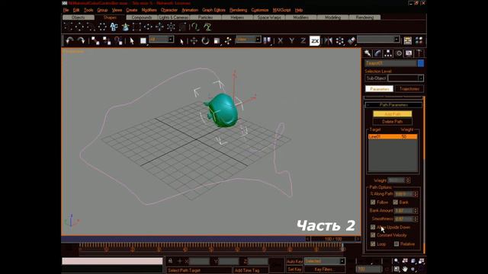Viewport: 488px width, 274px height.
Task: Open the Track View icon left of Material Editor
Action: (x=408, y=40)
